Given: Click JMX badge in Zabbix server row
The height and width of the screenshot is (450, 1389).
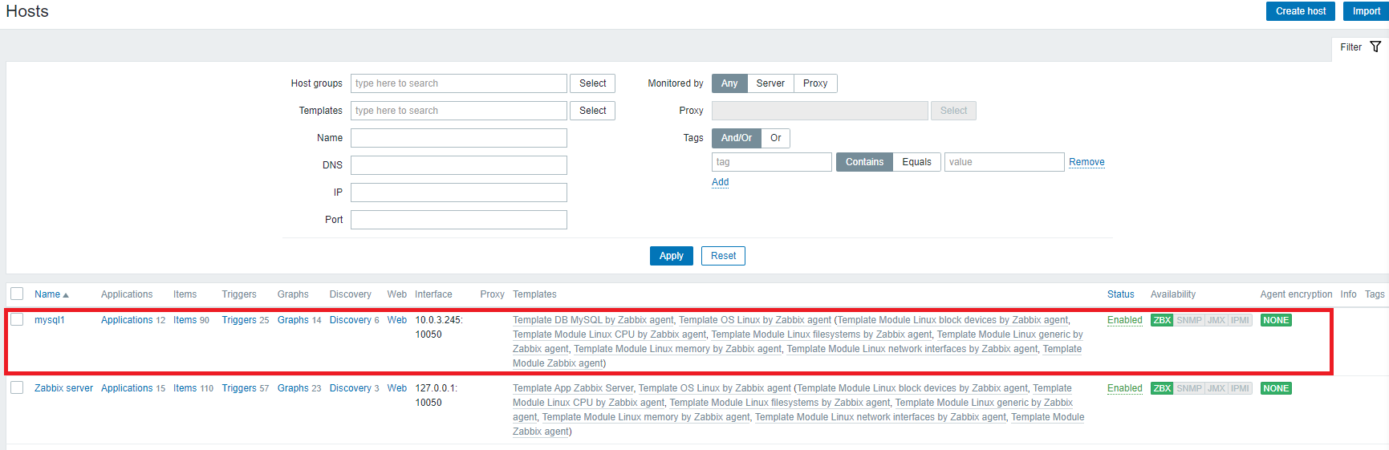Looking at the screenshot, I should click(x=1216, y=388).
